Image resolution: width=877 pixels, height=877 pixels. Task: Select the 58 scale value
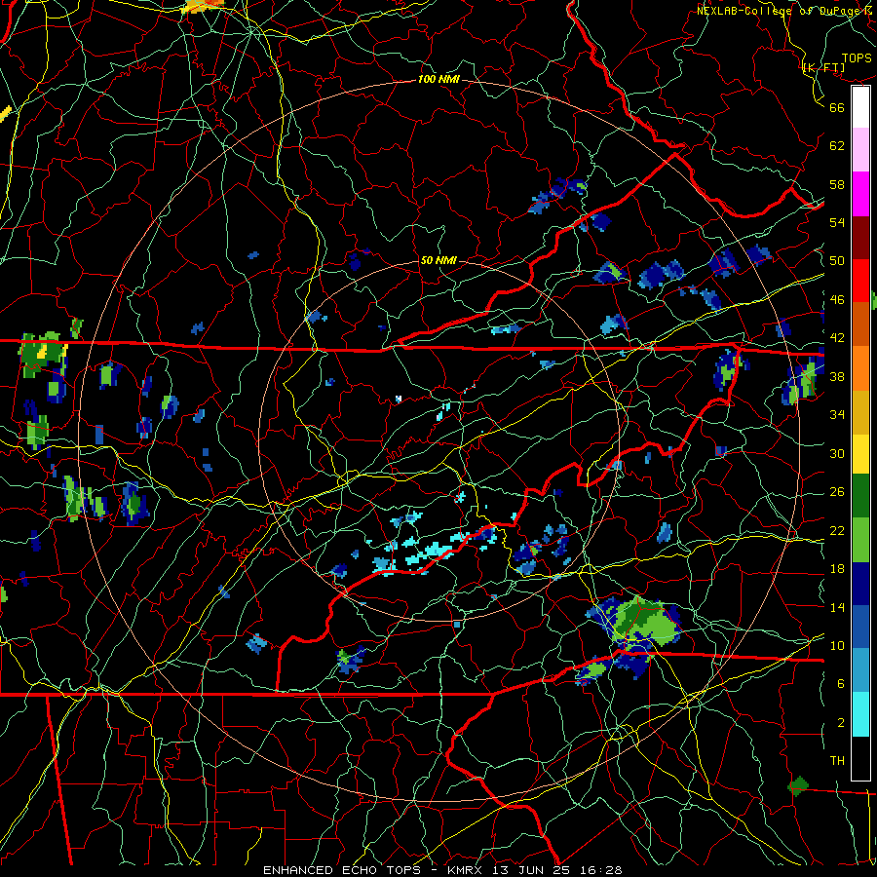837,184
